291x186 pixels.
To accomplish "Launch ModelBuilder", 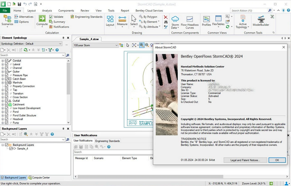I will coord(261,21).
